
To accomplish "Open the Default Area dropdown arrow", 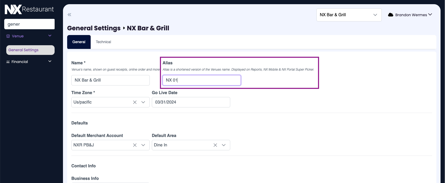I will click(x=224, y=145).
